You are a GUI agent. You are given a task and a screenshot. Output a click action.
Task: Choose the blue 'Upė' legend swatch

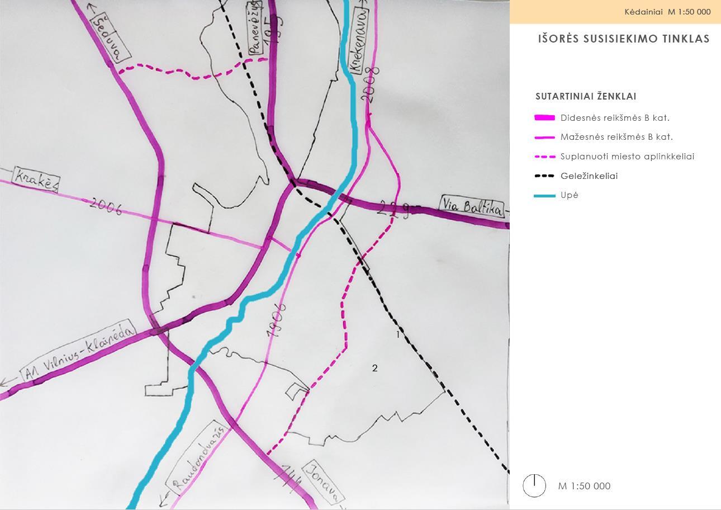click(x=545, y=196)
